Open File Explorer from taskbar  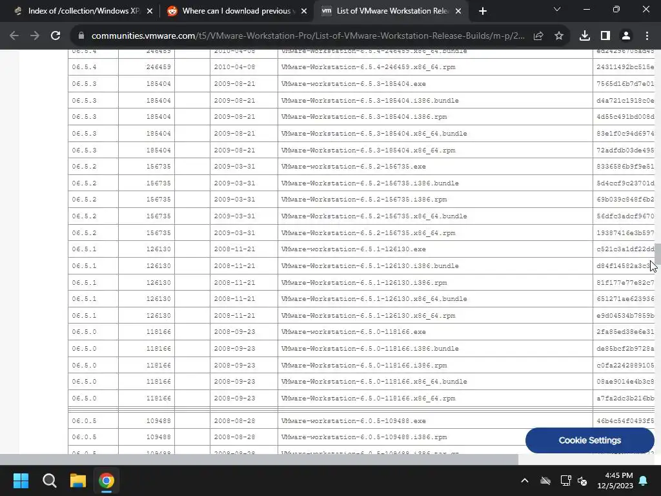coord(78,480)
